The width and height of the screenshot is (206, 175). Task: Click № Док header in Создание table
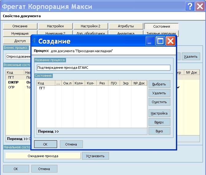139,83
